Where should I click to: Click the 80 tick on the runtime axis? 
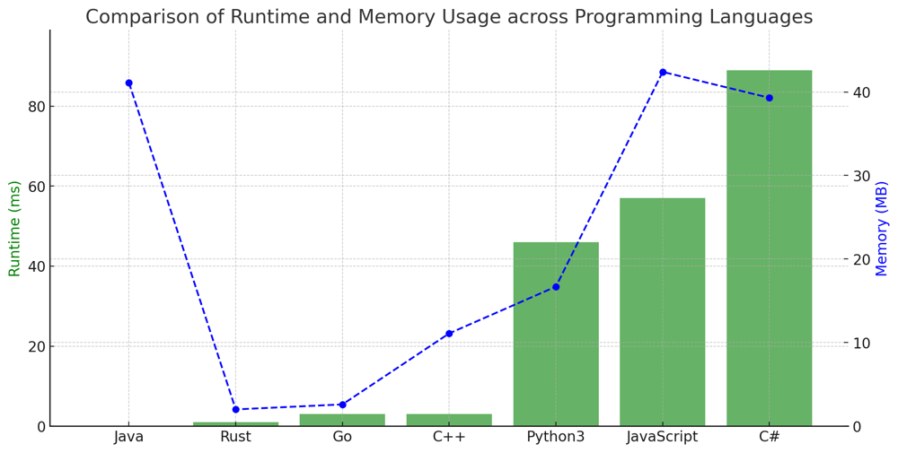pos(34,107)
